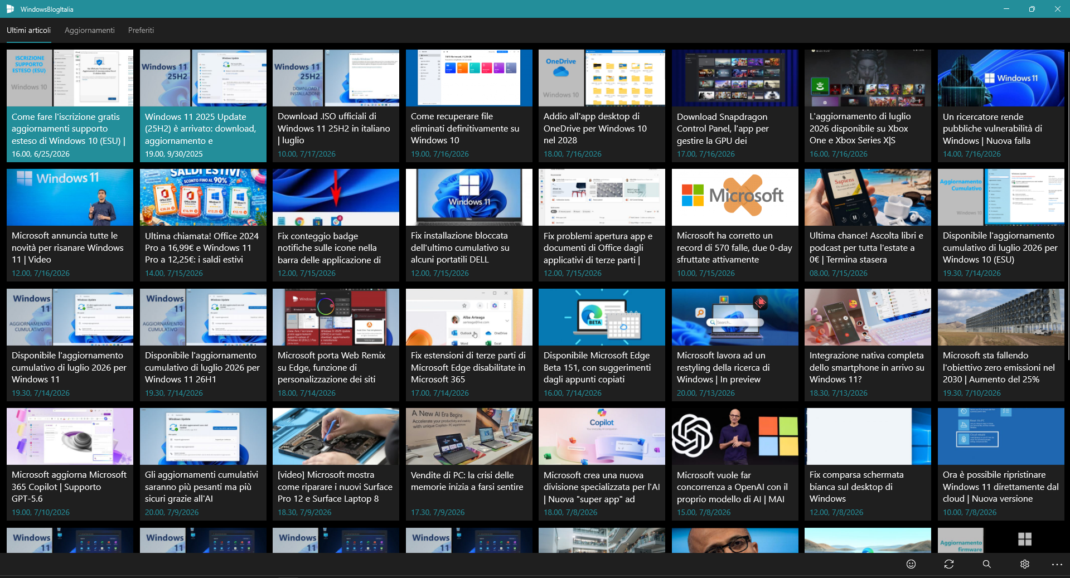Open the Windows search restyling article
1070x578 pixels.
coord(735,345)
